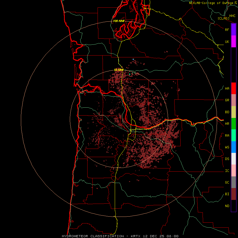Click the GR legend label
Image resolution: width=238 pixels, height=238 pixels.
tap(227, 100)
